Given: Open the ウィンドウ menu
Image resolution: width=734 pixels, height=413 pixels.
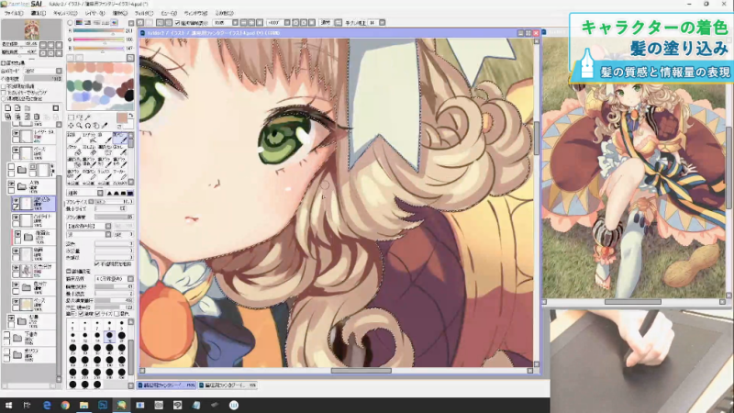Looking at the screenshot, I should (x=195, y=13).
